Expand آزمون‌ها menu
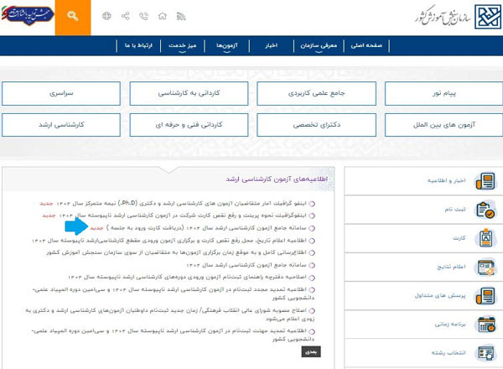Viewport: 503px width, 369px height. (x=227, y=45)
